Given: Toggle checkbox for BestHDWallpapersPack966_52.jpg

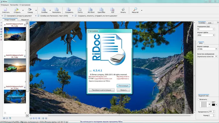Looking at the screenshot, I should click(5, 87).
